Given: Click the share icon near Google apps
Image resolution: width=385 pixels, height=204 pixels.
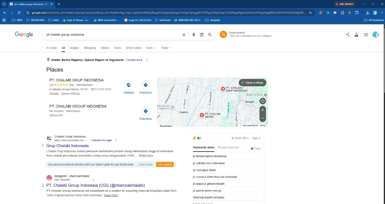Looking at the screenshot, I should (348, 35).
